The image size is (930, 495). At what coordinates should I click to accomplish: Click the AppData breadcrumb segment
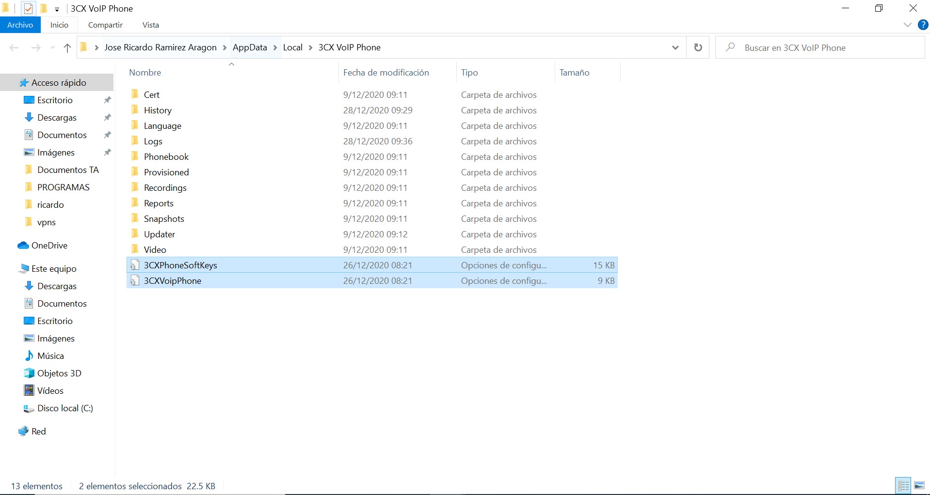(x=250, y=47)
